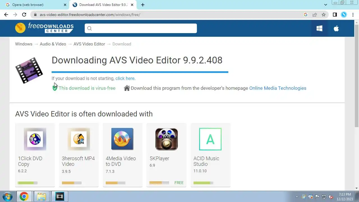Click the Action Center flag icon
359x202 pixels.
click(317, 197)
